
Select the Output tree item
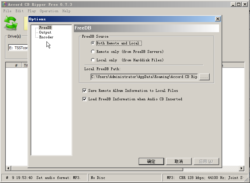(x=45, y=32)
